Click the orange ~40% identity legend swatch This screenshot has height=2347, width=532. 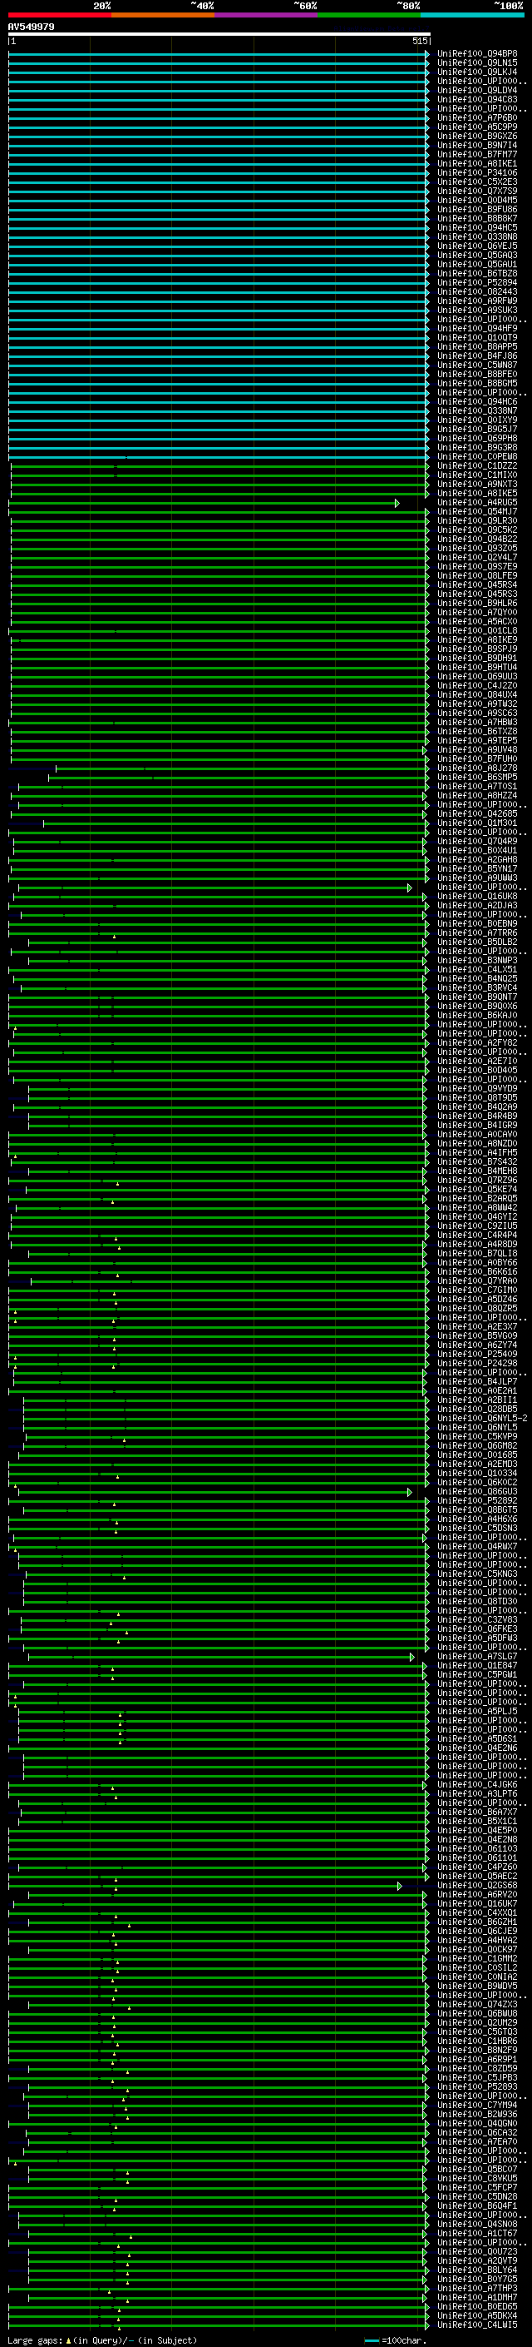coord(163,15)
